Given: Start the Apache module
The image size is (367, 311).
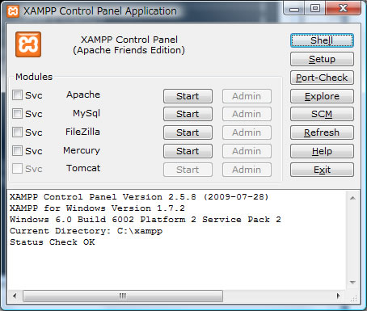Looking at the screenshot, I should (188, 96).
